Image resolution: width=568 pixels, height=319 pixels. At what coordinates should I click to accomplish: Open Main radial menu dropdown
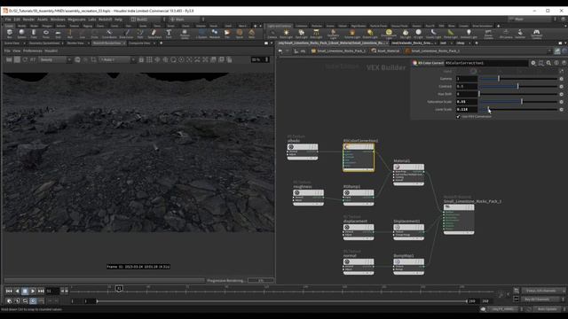(x=187, y=19)
